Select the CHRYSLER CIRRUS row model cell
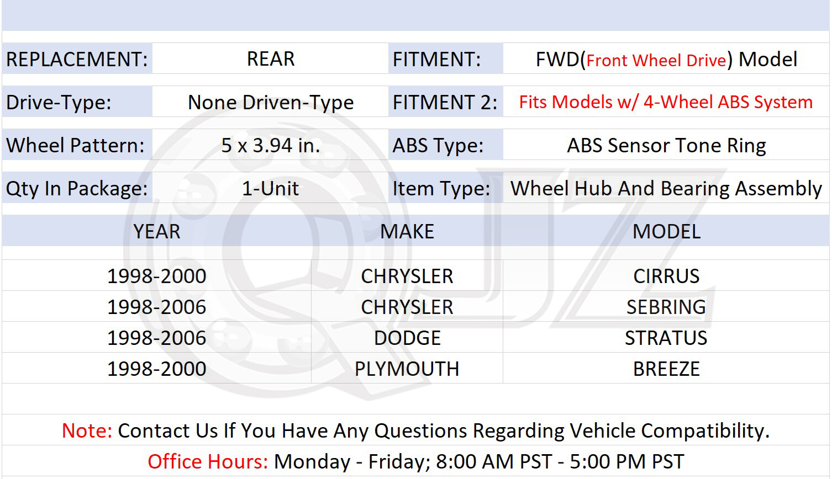The height and width of the screenshot is (479, 832). pyautogui.click(x=666, y=275)
